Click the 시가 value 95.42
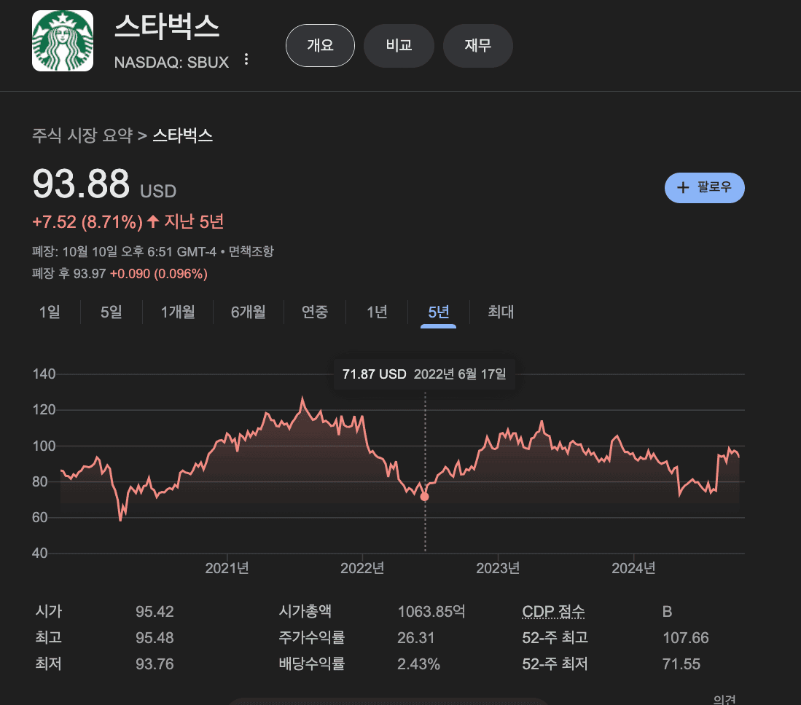The image size is (801, 705). [x=155, y=612]
